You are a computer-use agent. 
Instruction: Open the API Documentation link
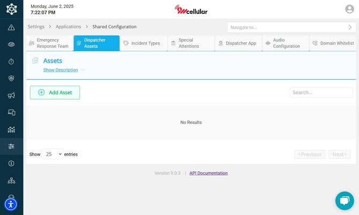[x=208, y=173]
